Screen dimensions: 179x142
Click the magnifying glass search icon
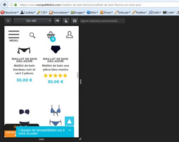[32, 35]
